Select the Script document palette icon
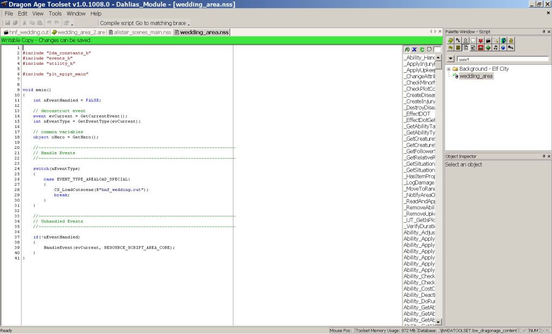The image size is (552, 334). point(465,47)
